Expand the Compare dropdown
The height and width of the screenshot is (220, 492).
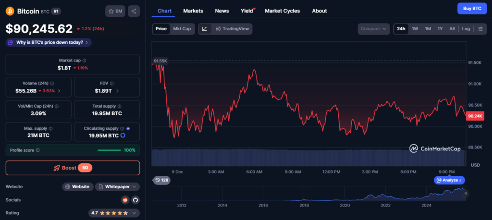[374, 29]
